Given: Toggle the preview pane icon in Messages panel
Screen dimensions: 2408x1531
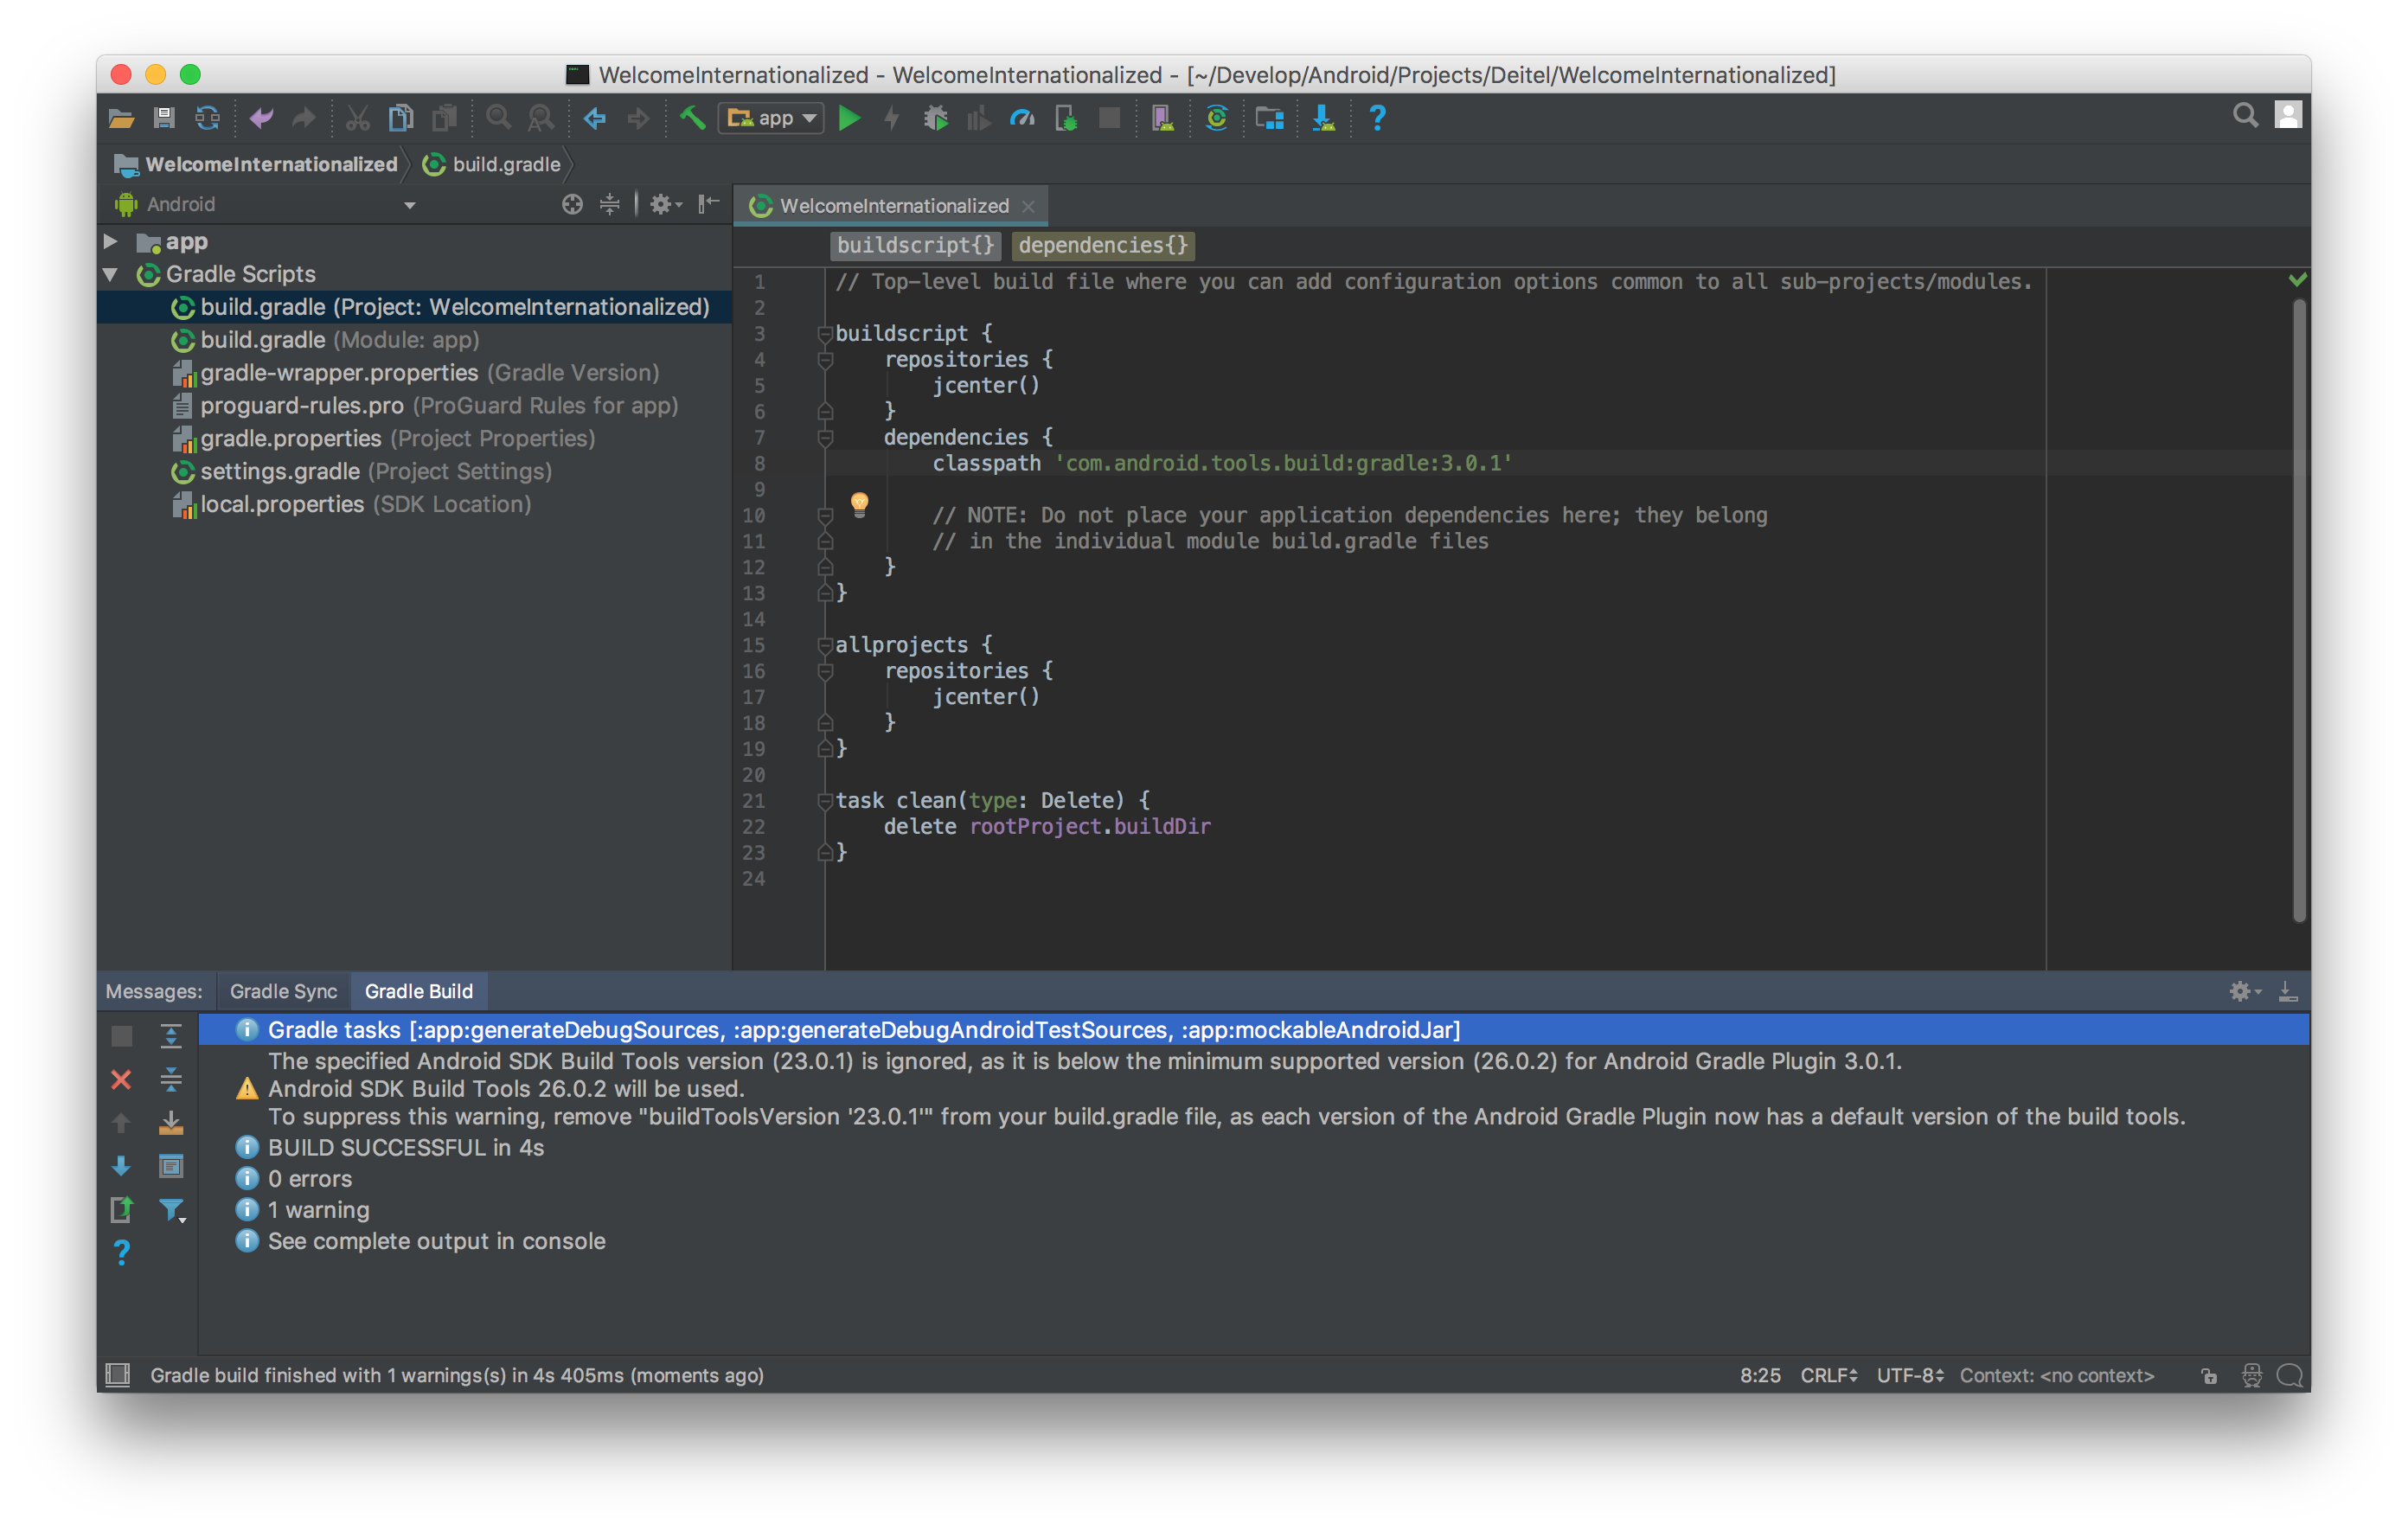Looking at the screenshot, I should [171, 1166].
